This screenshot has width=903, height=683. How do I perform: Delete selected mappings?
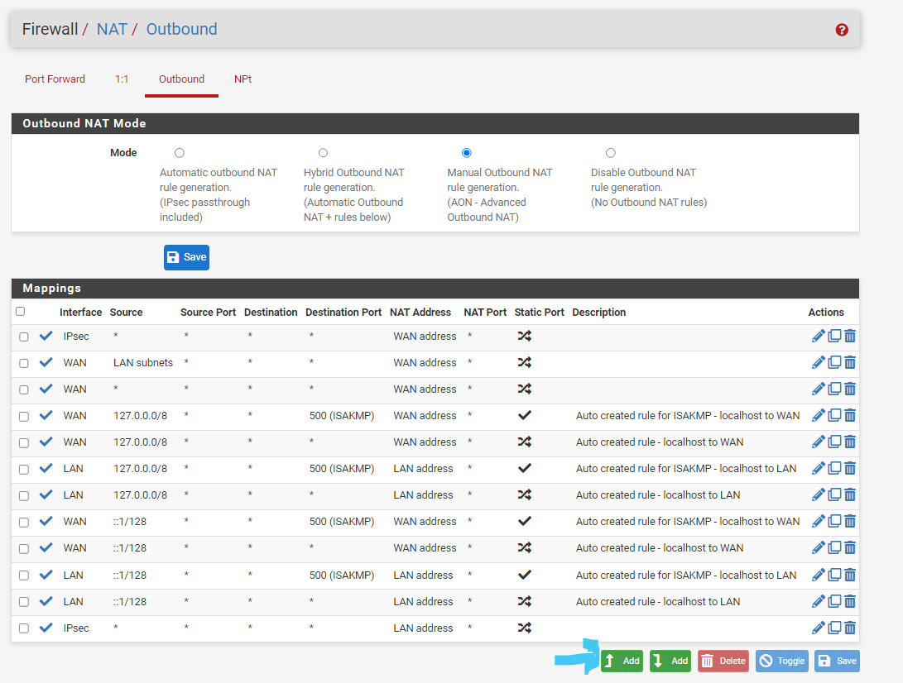coord(723,661)
